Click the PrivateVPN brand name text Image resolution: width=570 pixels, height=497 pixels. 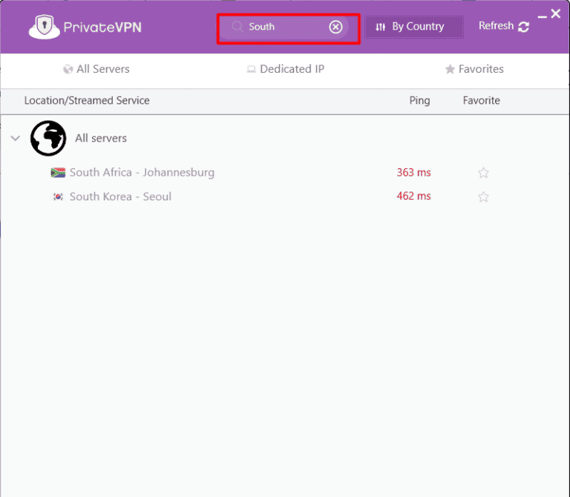click(102, 27)
